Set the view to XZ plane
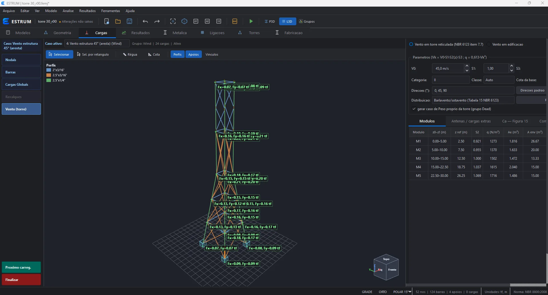The width and height of the screenshot is (548, 295). [x=207, y=21]
